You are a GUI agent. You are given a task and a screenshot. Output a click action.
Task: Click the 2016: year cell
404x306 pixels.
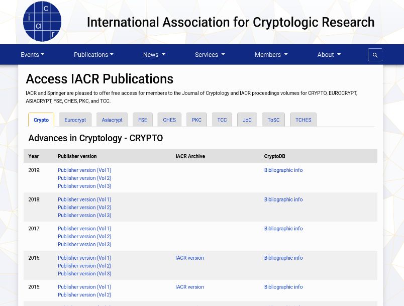pyautogui.click(x=35, y=258)
